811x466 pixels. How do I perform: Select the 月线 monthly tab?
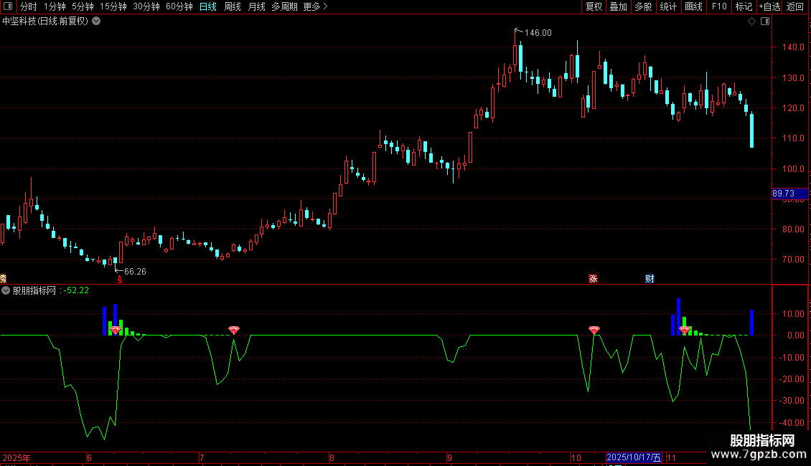click(256, 6)
